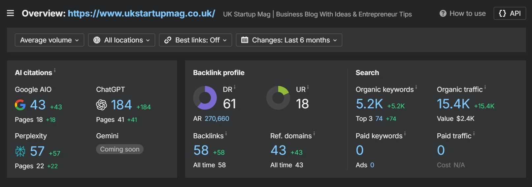Open Changes: Last 6 months dropdown

[289, 40]
